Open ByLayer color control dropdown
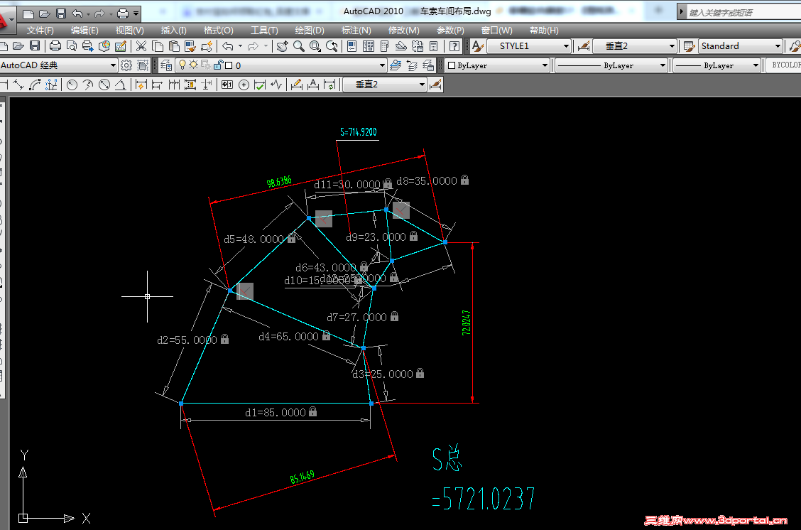801x530 pixels. tap(545, 65)
